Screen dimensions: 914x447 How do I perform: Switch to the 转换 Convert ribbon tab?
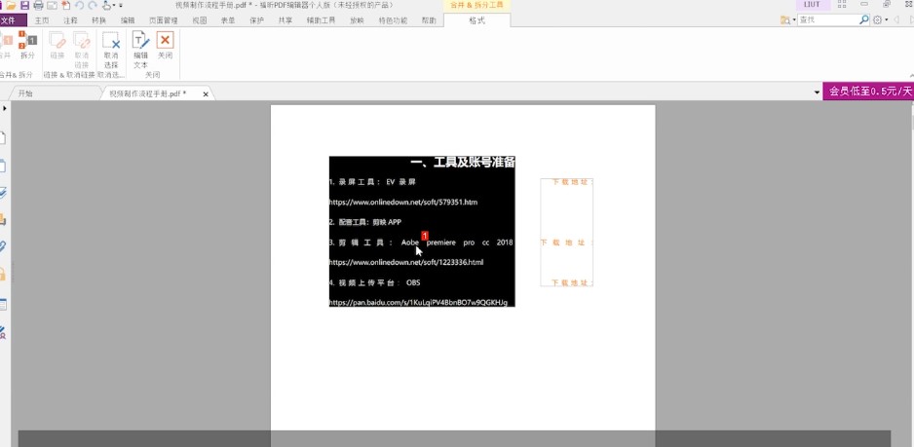[99, 20]
